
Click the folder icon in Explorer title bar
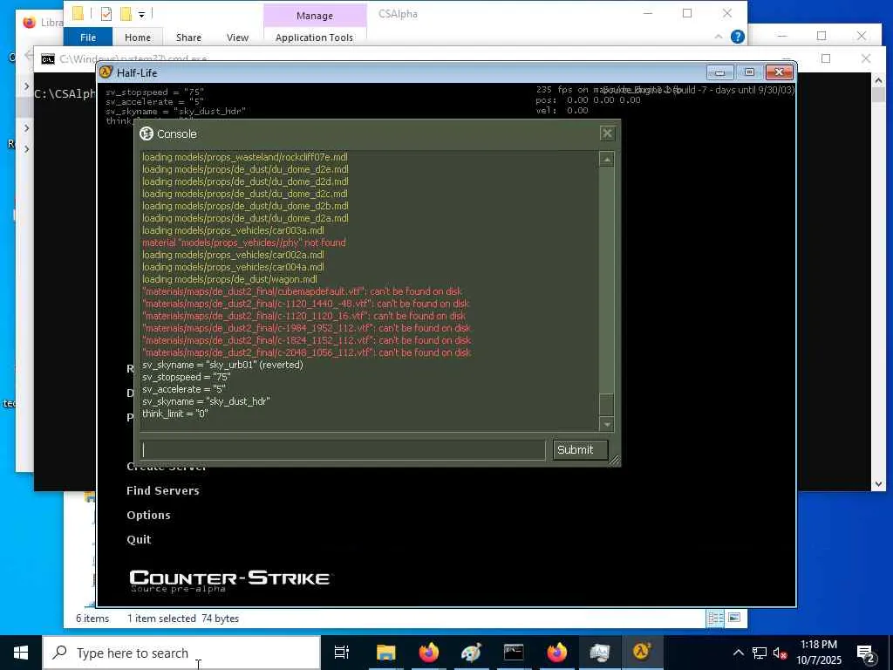coord(78,14)
